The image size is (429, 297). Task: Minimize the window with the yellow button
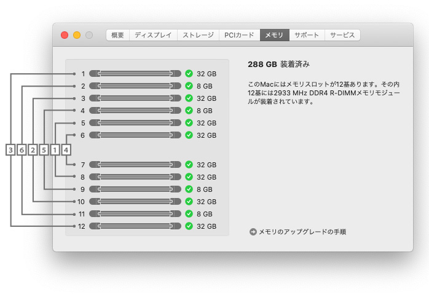pyautogui.click(x=77, y=35)
